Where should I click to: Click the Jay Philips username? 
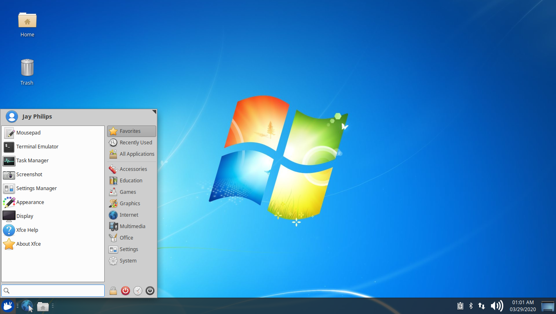tap(37, 117)
